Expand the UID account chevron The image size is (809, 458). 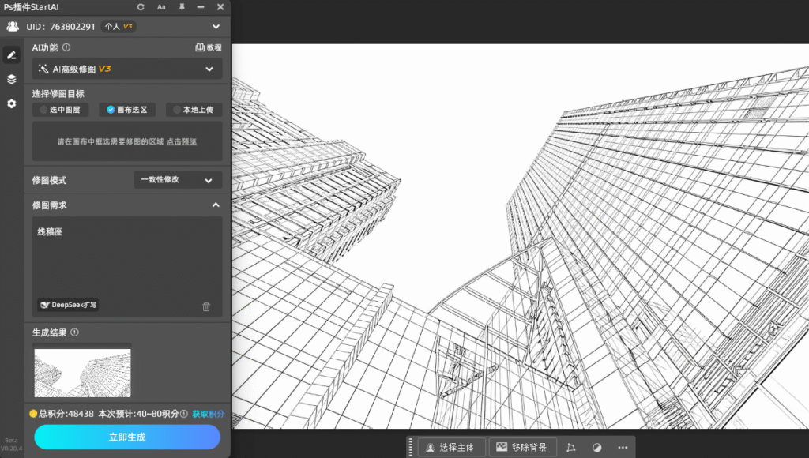point(216,27)
